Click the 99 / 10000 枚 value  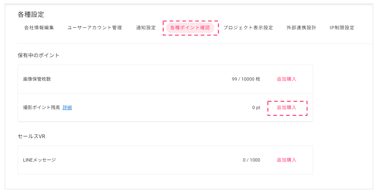pyautogui.click(x=246, y=79)
